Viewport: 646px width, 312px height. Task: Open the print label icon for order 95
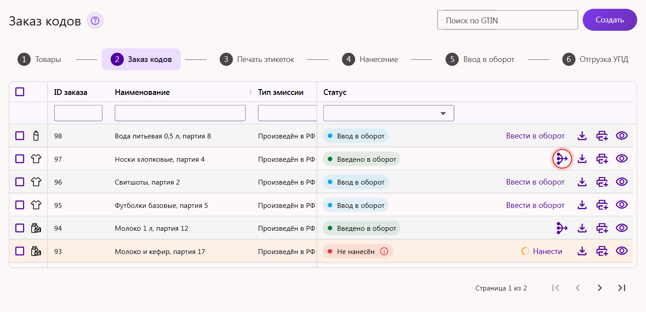(x=602, y=205)
